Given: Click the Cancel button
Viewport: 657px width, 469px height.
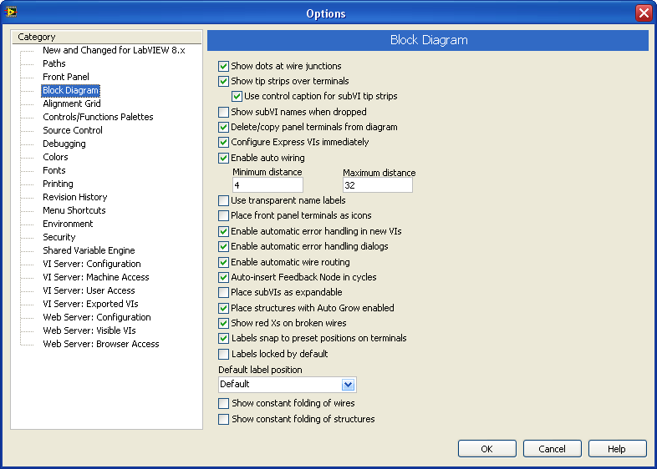Looking at the screenshot, I should pos(553,449).
